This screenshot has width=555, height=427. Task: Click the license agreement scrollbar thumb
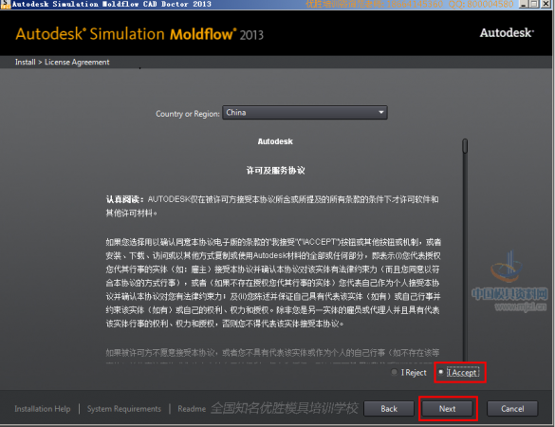(x=465, y=146)
